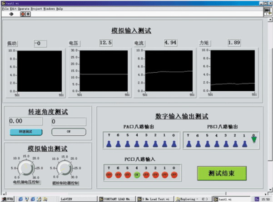273x202 pixels.
Task: Click the green 测试结束 button
Action: tap(221, 173)
